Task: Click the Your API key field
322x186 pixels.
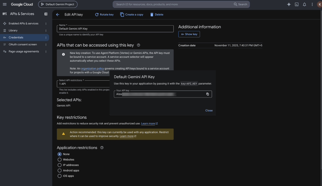Action: (163, 94)
